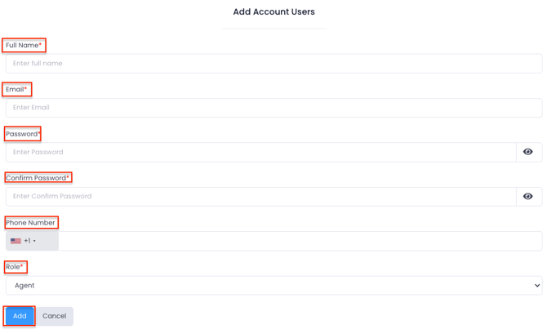Open the +1 country code dropdown arrow
Viewport: 547px width, 334px height.
(x=34, y=241)
